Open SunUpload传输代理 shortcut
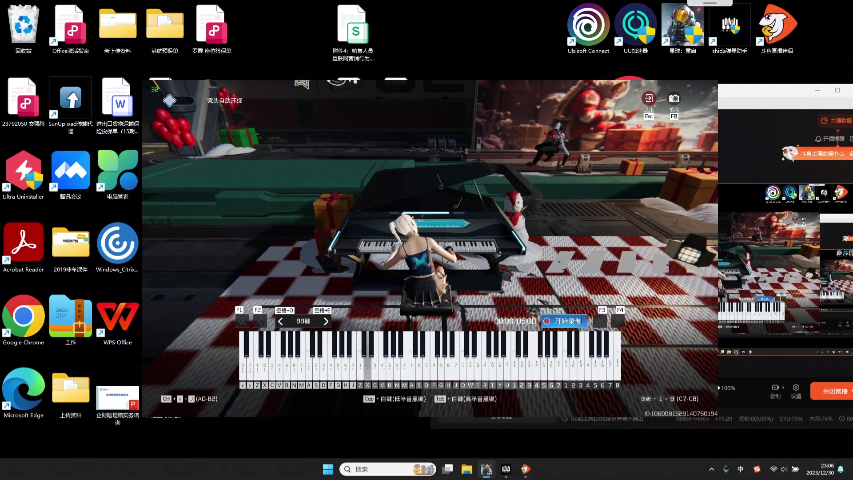Image resolution: width=853 pixels, height=480 pixels. coord(71,106)
